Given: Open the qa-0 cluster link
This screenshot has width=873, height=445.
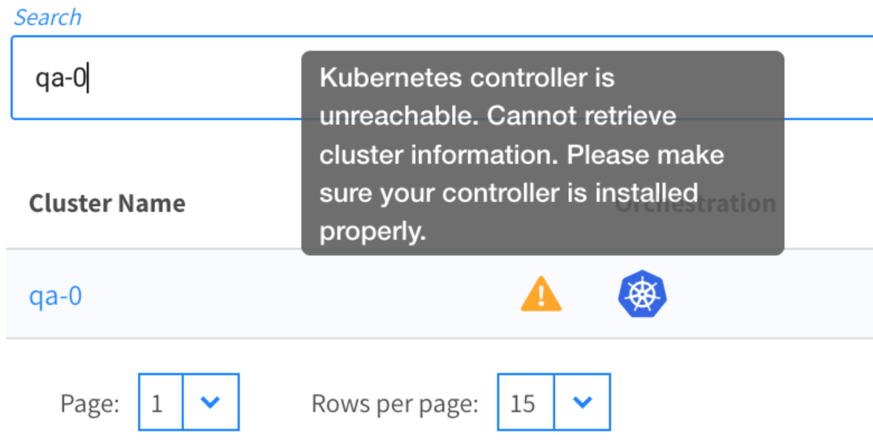Looking at the screenshot, I should tap(56, 296).
